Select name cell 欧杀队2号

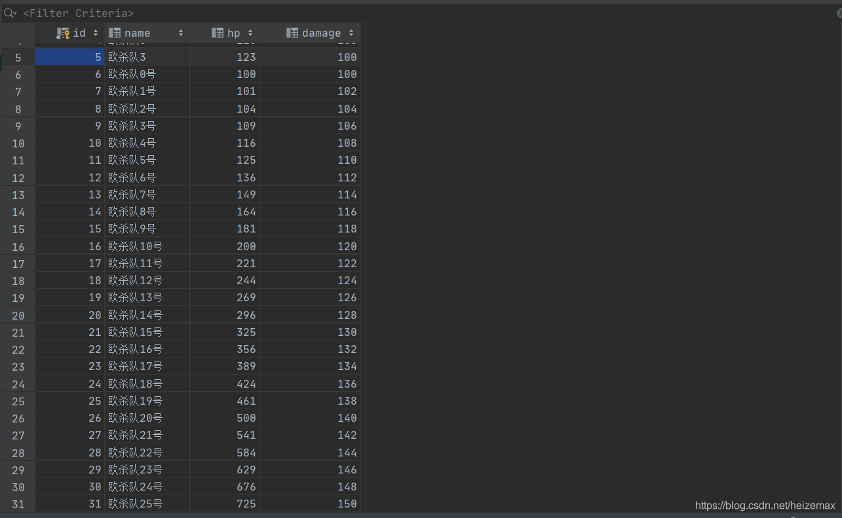pyautogui.click(x=147, y=109)
